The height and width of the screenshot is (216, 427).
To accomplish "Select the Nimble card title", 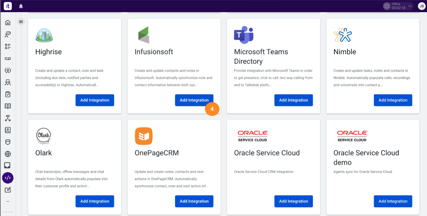I will [x=345, y=52].
